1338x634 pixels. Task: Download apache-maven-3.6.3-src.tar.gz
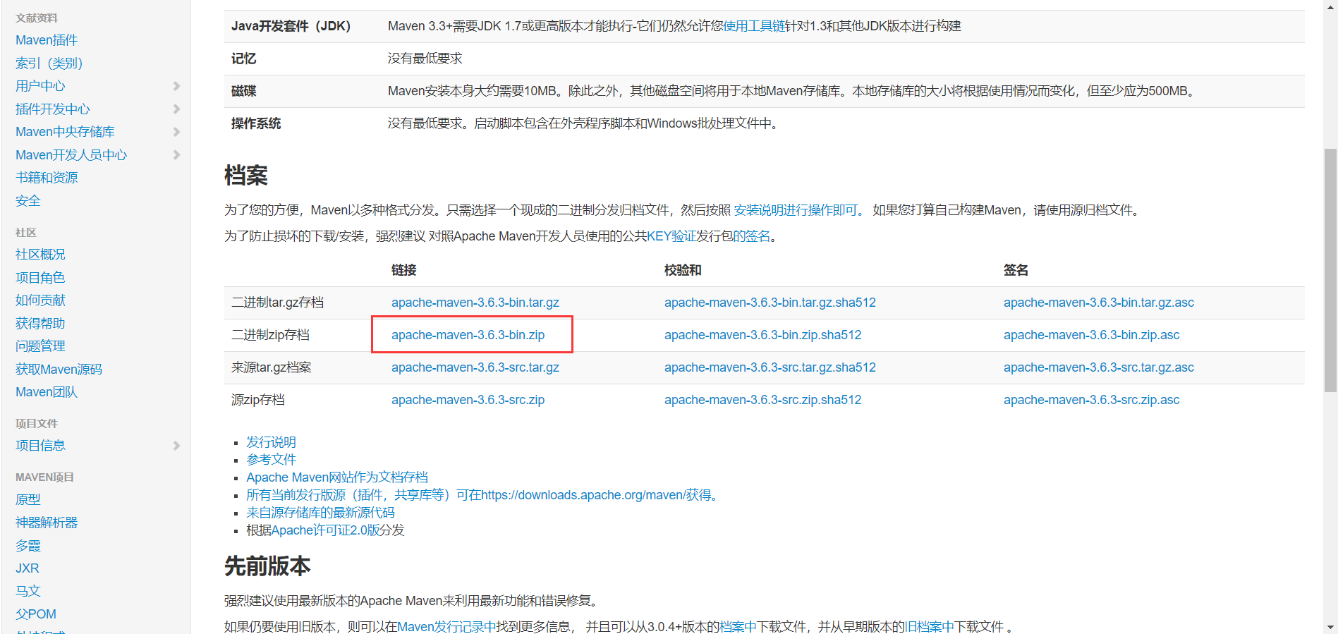tap(475, 367)
